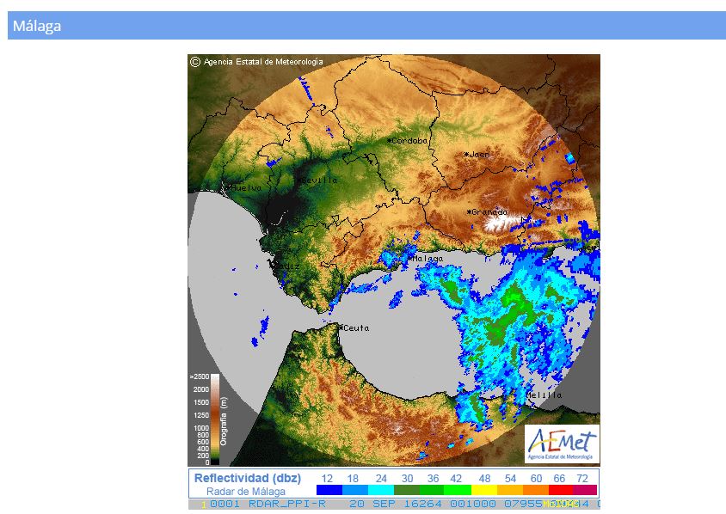
Task: Click the "Reflectividad (dbz)" legend title
Action: 246,478
